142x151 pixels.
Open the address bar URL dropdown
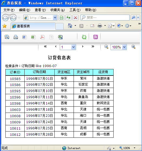(x=55, y=18)
